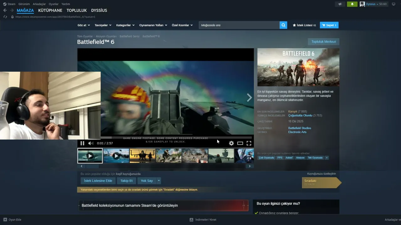The width and height of the screenshot is (401, 225).
Task: Select the fighter jet at sunset thumbnail
Action: pyautogui.click(x=142, y=156)
